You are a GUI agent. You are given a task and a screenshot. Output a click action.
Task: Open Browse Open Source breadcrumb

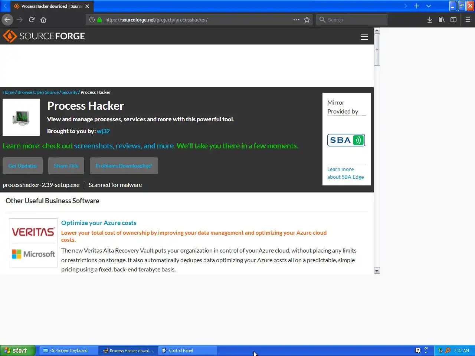tap(38, 92)
